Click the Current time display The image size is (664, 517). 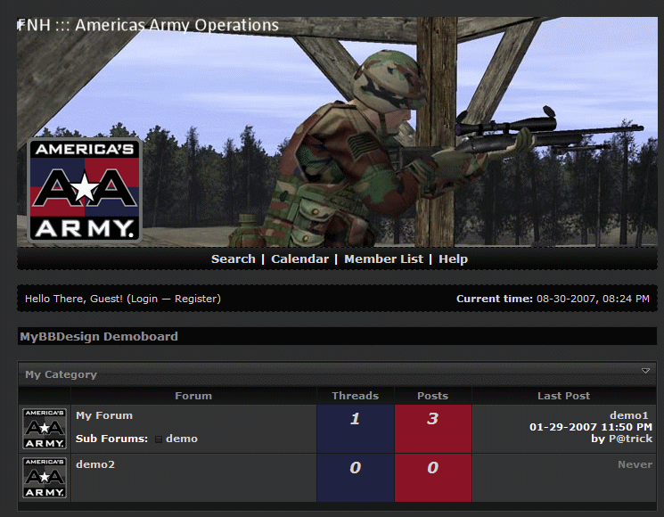(x=553, y=299)
